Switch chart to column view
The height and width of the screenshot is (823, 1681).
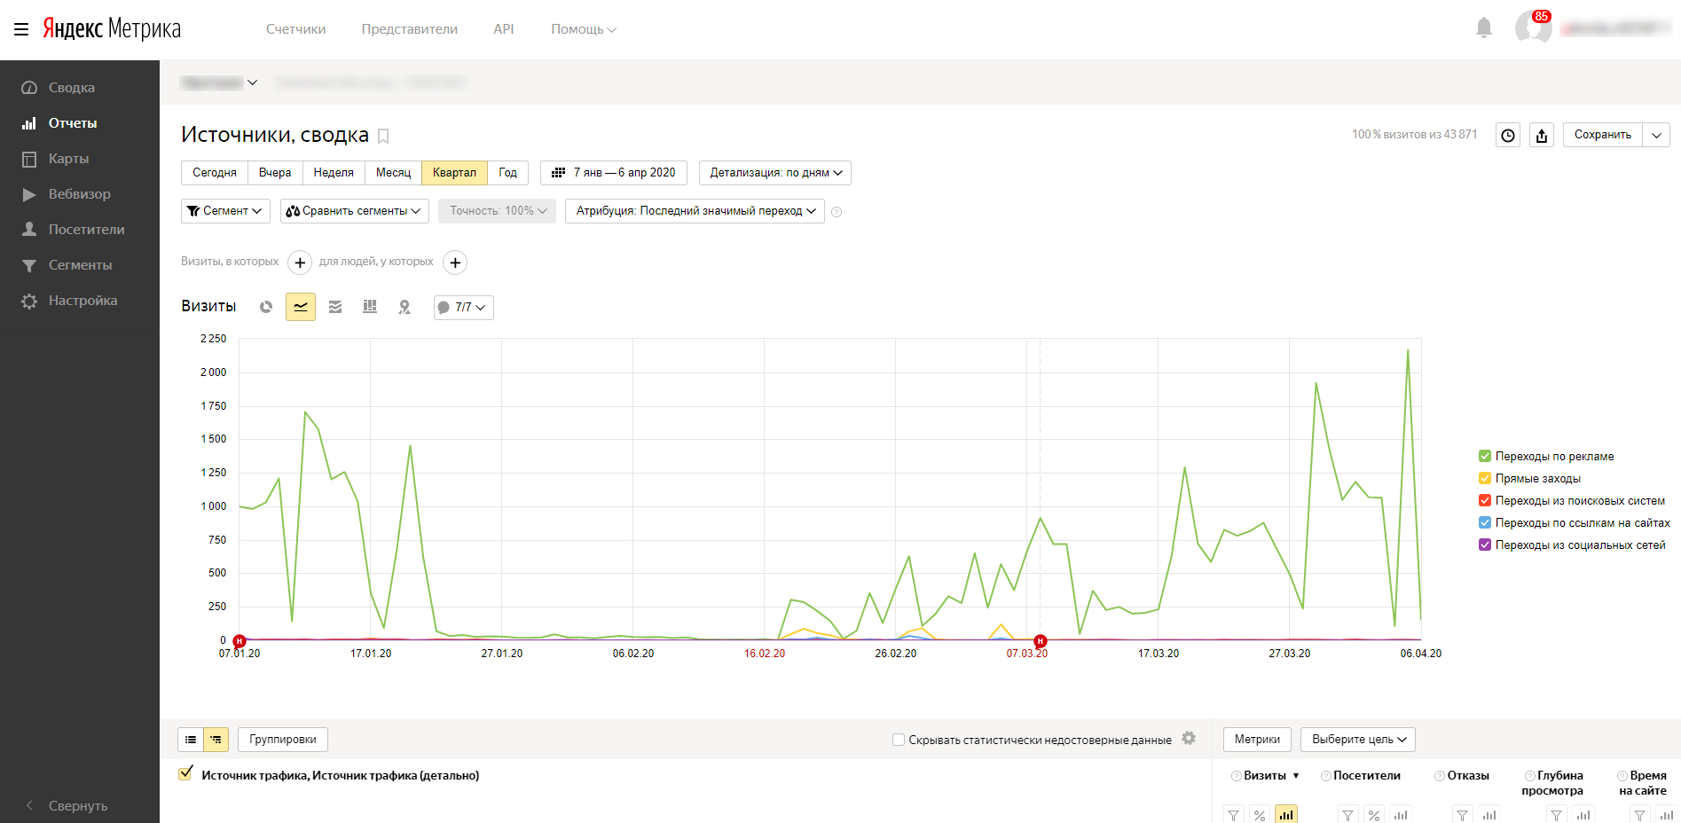pyautogui.click(x=370, y=307)
